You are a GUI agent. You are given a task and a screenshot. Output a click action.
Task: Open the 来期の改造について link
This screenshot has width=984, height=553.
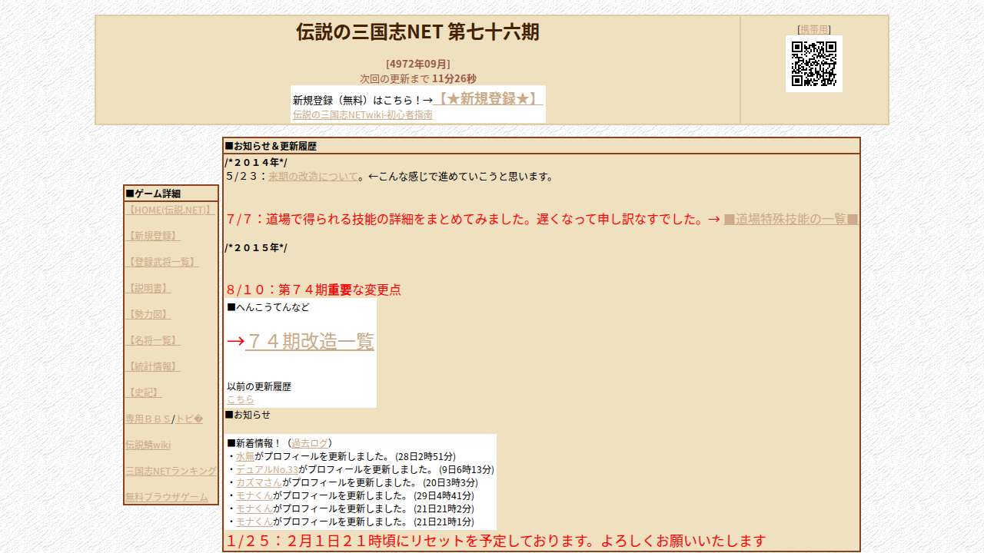313,176
